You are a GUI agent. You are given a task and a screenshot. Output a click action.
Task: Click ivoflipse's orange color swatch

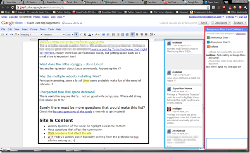coord(208,47)
